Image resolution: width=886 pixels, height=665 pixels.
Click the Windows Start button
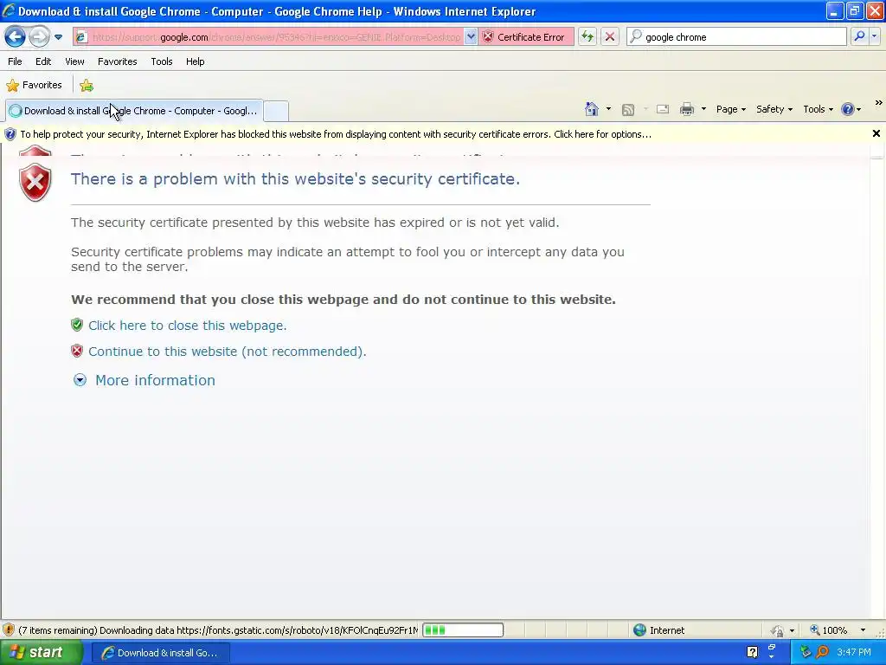click(42, 653)
